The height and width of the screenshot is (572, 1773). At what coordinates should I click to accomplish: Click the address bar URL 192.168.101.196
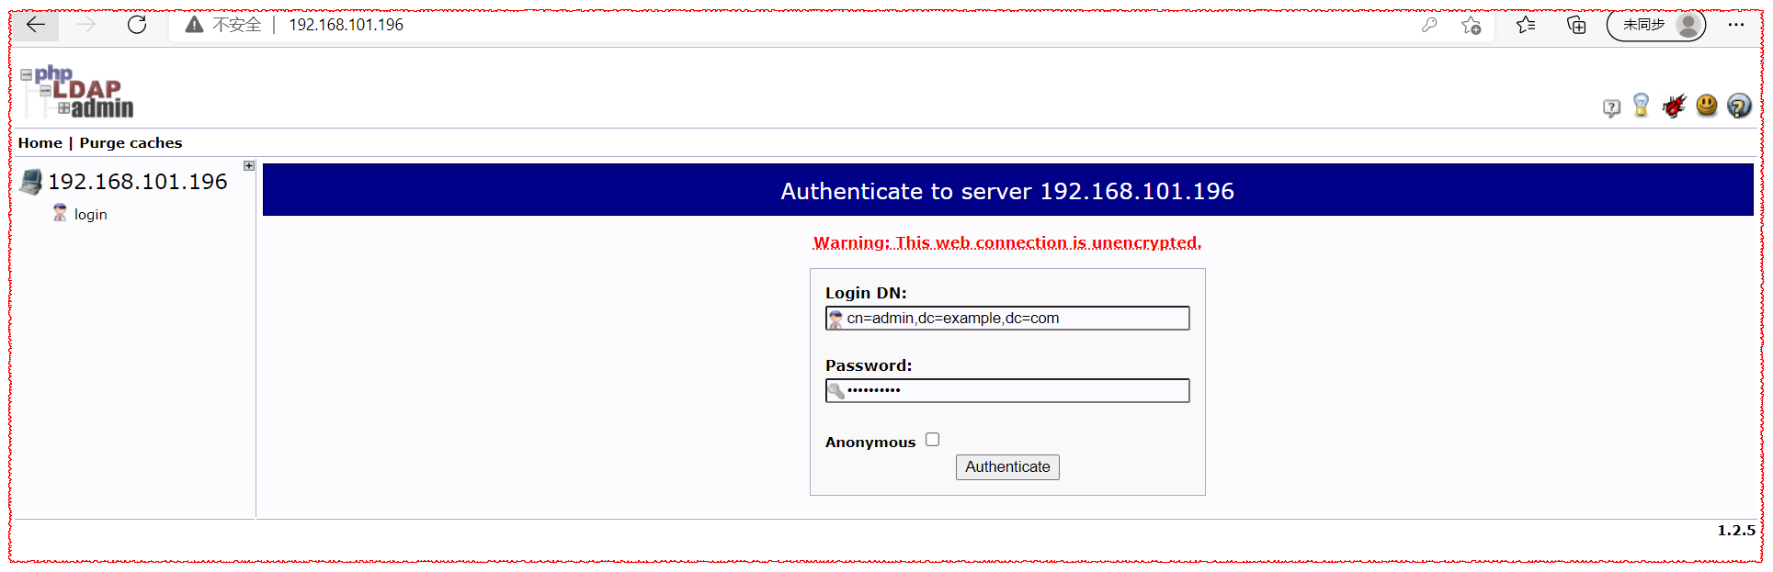[x=346, y=25]
